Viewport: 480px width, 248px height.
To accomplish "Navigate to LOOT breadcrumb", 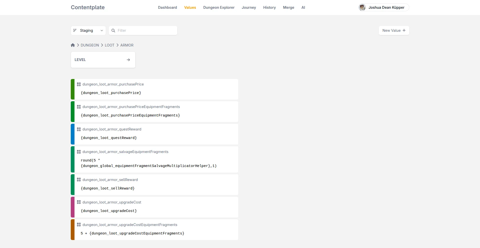I will click(x=109, y=45).
